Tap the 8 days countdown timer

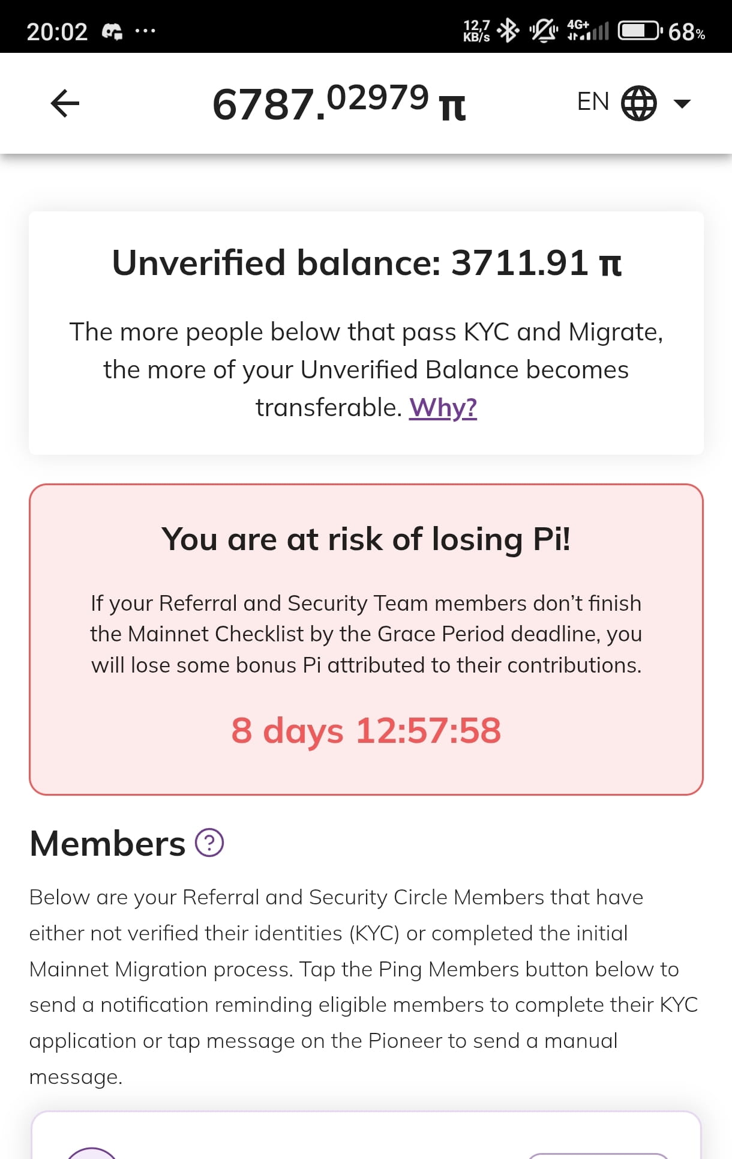coord(366,731)
